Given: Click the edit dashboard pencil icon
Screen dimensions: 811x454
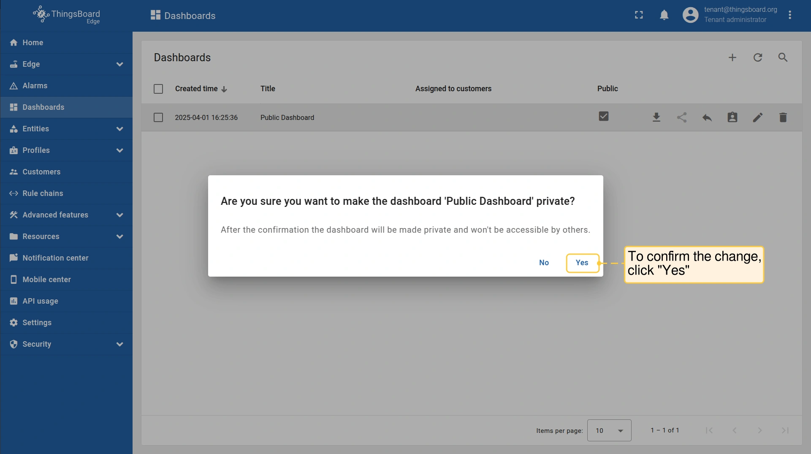Looking at the screenshot, I should click(x=757, y=117).
